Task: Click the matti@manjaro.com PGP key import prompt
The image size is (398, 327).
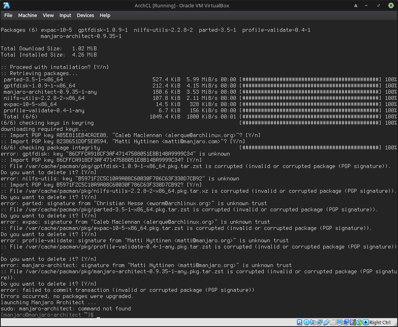Action: point(123,141)
